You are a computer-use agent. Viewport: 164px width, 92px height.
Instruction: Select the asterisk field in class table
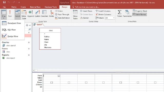(x=45, y=34)
